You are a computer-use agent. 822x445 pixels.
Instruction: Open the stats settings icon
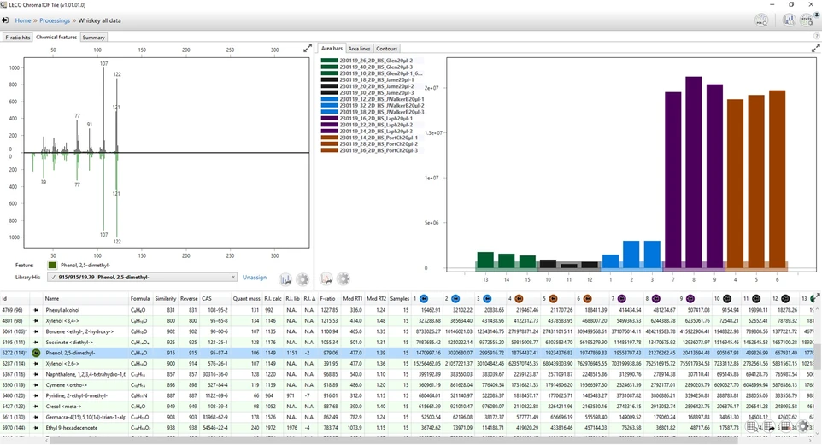pos(807,20)
